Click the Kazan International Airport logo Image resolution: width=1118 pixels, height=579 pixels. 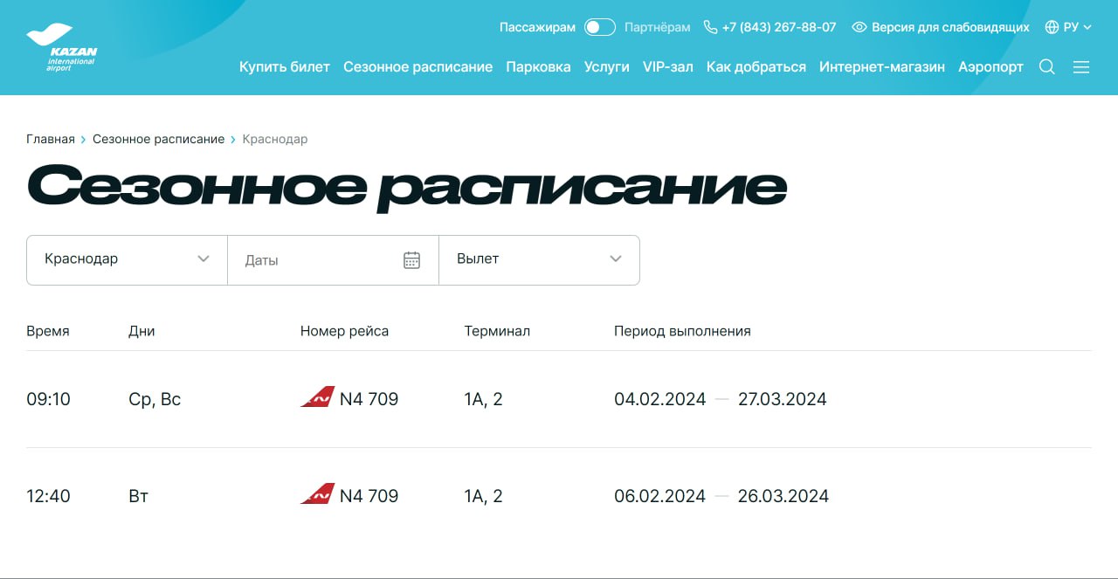62,47
